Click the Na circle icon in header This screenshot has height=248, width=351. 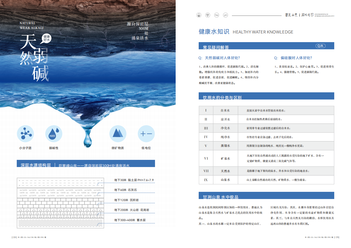point(216,15)
